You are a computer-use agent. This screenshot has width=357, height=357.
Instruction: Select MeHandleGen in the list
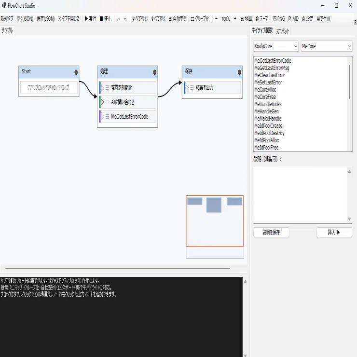[267, 111]
